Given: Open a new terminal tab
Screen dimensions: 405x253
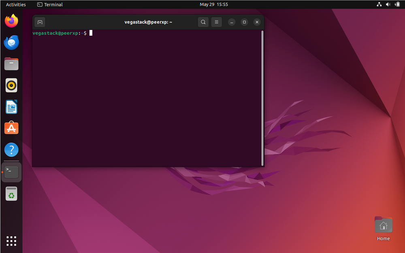Looking at the screenshot, I should [x=40, y=22].
